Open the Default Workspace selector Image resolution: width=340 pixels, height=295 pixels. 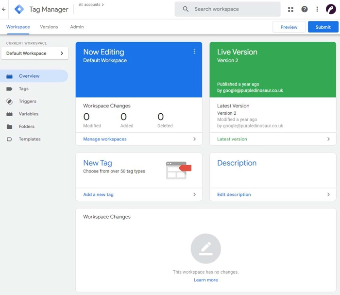coord(34,53)
